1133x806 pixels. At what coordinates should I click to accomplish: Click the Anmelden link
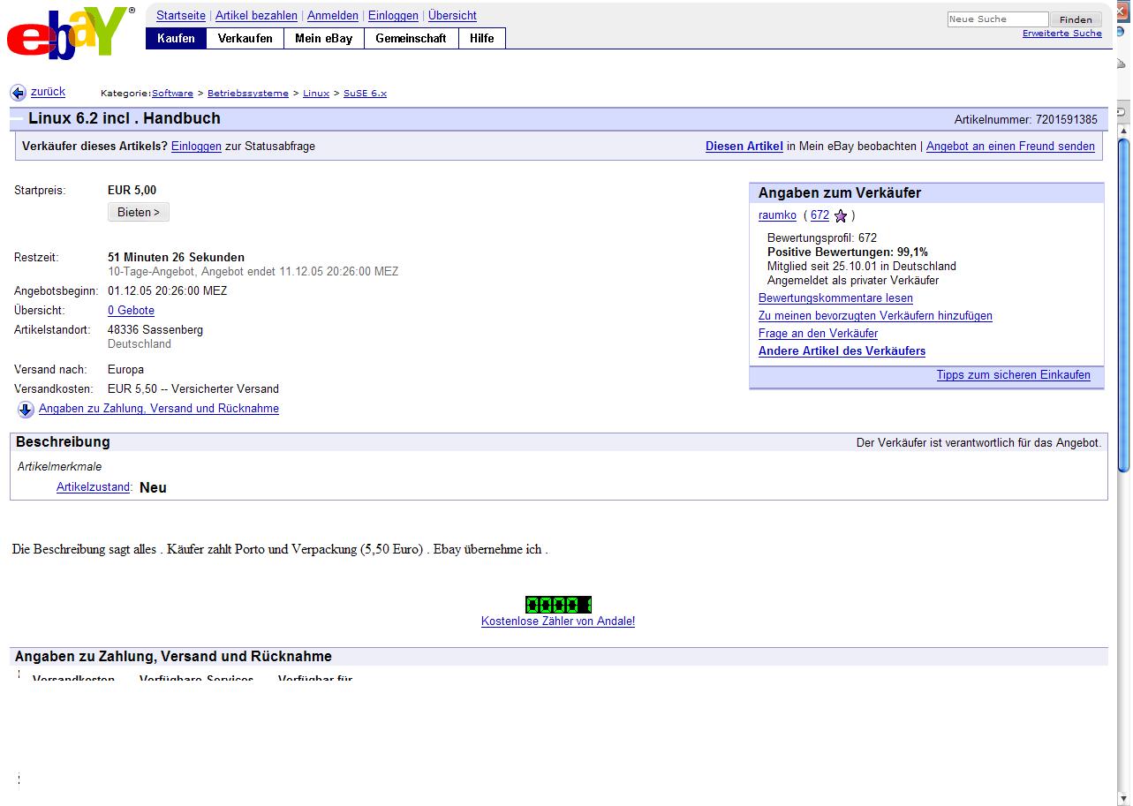(x=333, y=16)
